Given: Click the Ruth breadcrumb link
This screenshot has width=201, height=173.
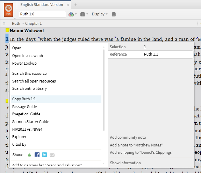Looking at the screenshot, I should [x=16, y=23].
